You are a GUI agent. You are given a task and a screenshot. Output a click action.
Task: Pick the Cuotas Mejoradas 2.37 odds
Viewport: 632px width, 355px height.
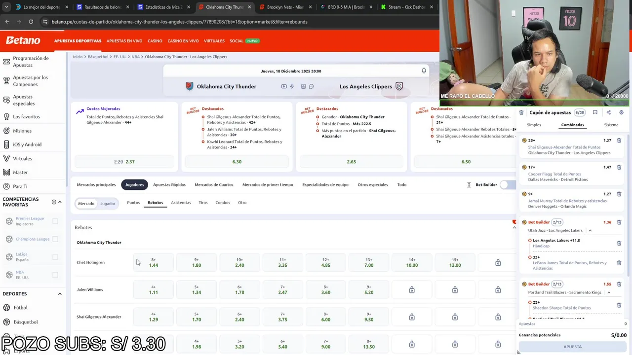[124, 162]
